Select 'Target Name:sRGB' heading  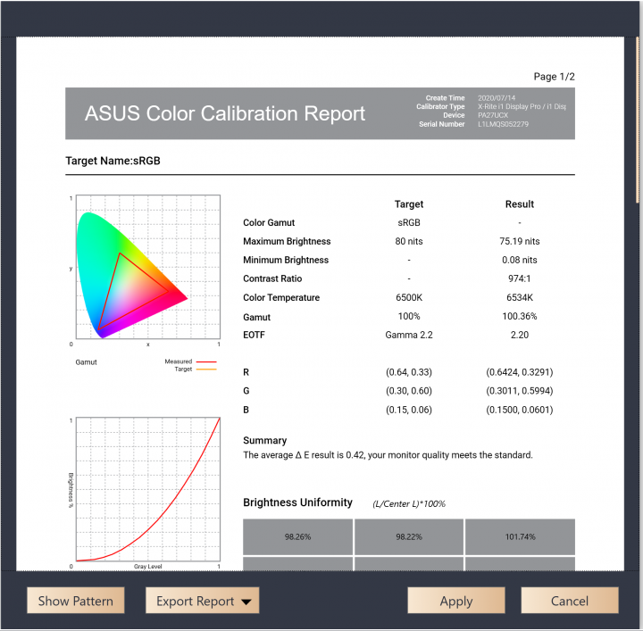pyautogui.click(x=113, y=161)
